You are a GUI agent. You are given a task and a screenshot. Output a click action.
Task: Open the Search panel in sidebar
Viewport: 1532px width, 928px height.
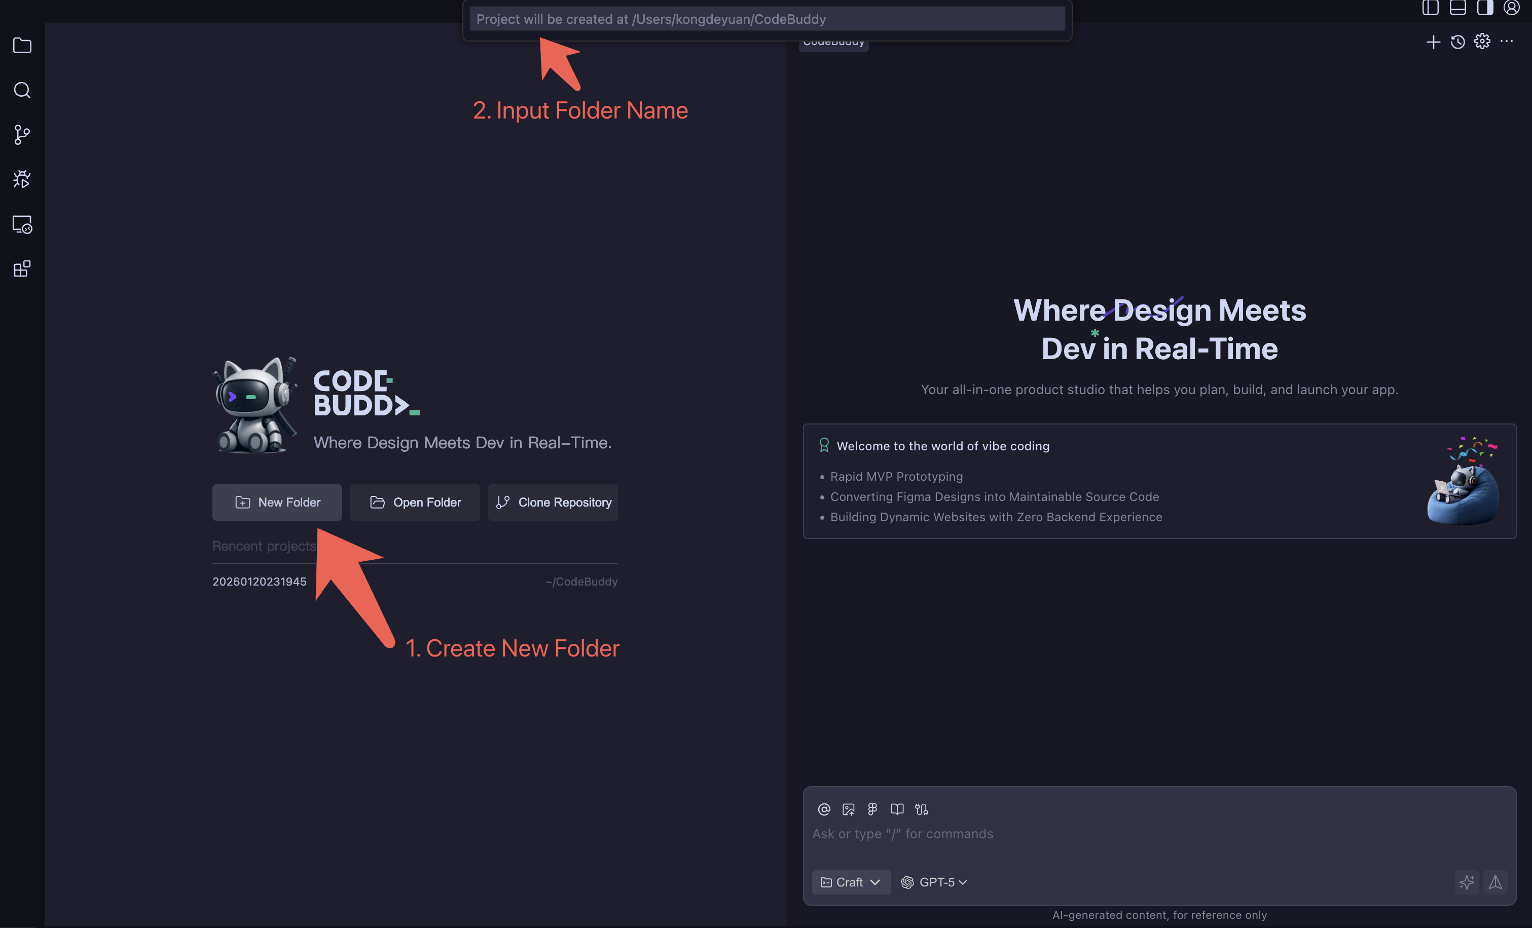[22, 90]
